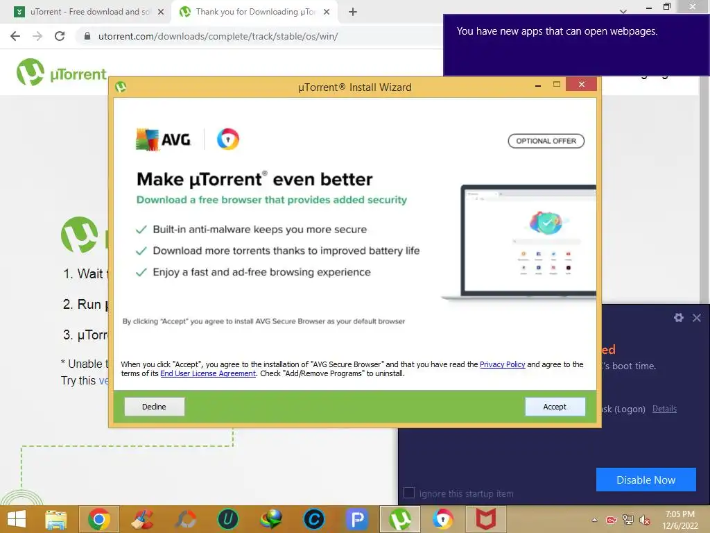Click Accept in the uTorrent Install Wizard
This screenshot has width=710, height=533.
coord(555,407)
